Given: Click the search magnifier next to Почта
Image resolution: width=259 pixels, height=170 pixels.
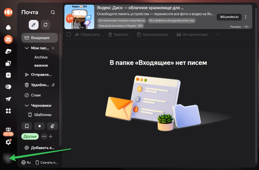Looking at the screenshot, I should tap(53, 12).
